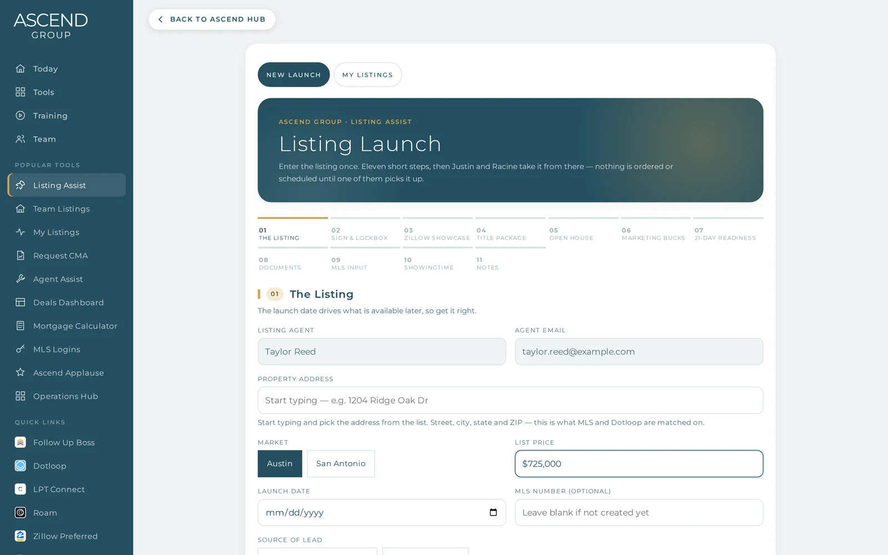Click the Deals Dashboard layout icon
This screenshot has height=555, width=888.
coord(21,302)
